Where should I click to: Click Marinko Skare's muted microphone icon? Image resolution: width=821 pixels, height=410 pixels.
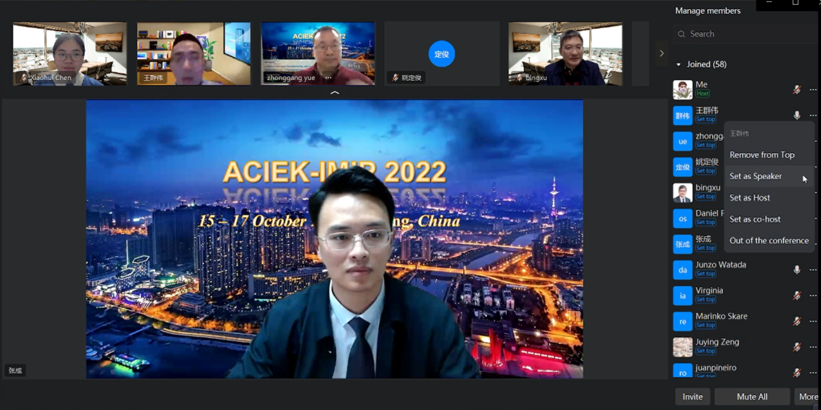(x=796, y=321)
